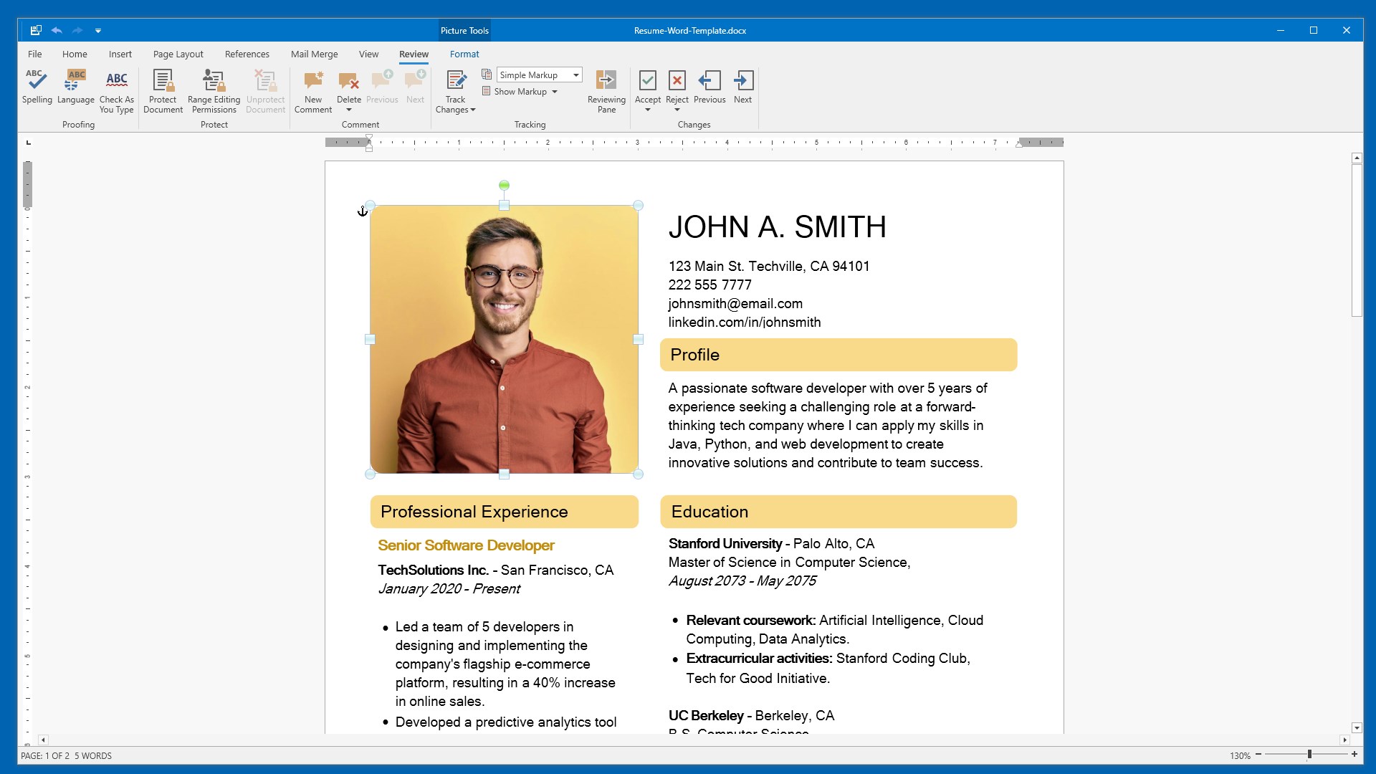This screenshot has height=774, width=1376.
Task: Toggle Show Markup options
Action: click(x=520, y=91)
